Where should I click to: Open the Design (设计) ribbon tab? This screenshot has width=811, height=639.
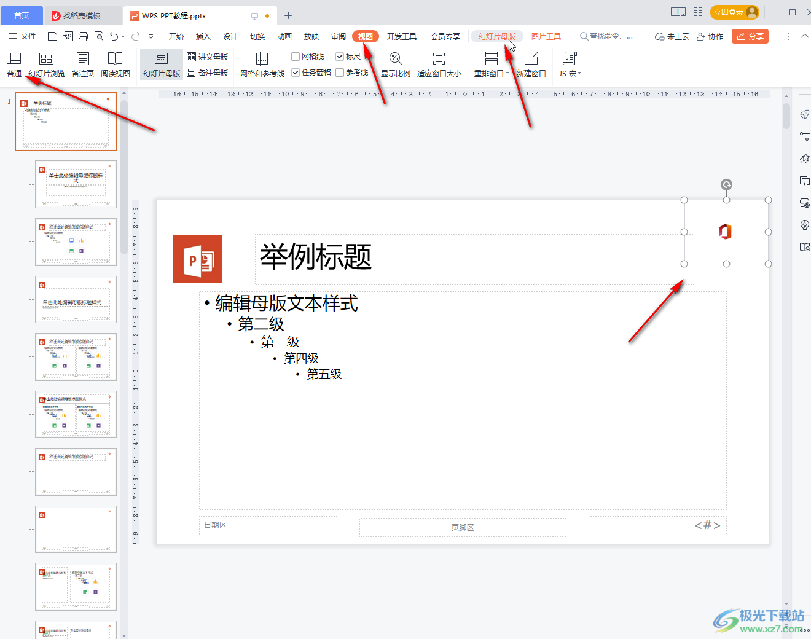[230, 36]
